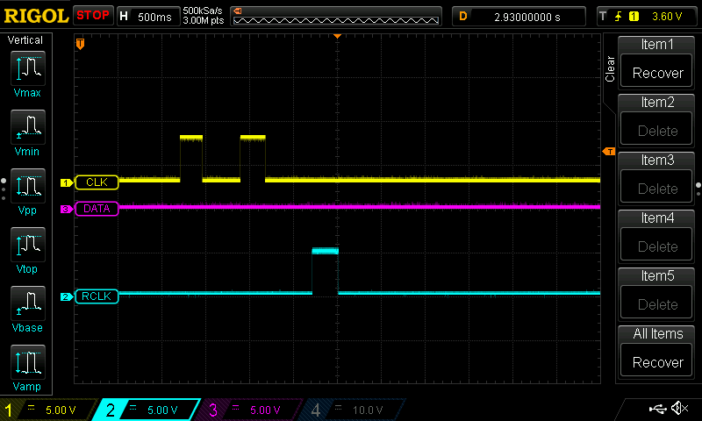Select channel 3 tab showing 5.00 V
Screen dimensions: 702x421
coord(250,410)
